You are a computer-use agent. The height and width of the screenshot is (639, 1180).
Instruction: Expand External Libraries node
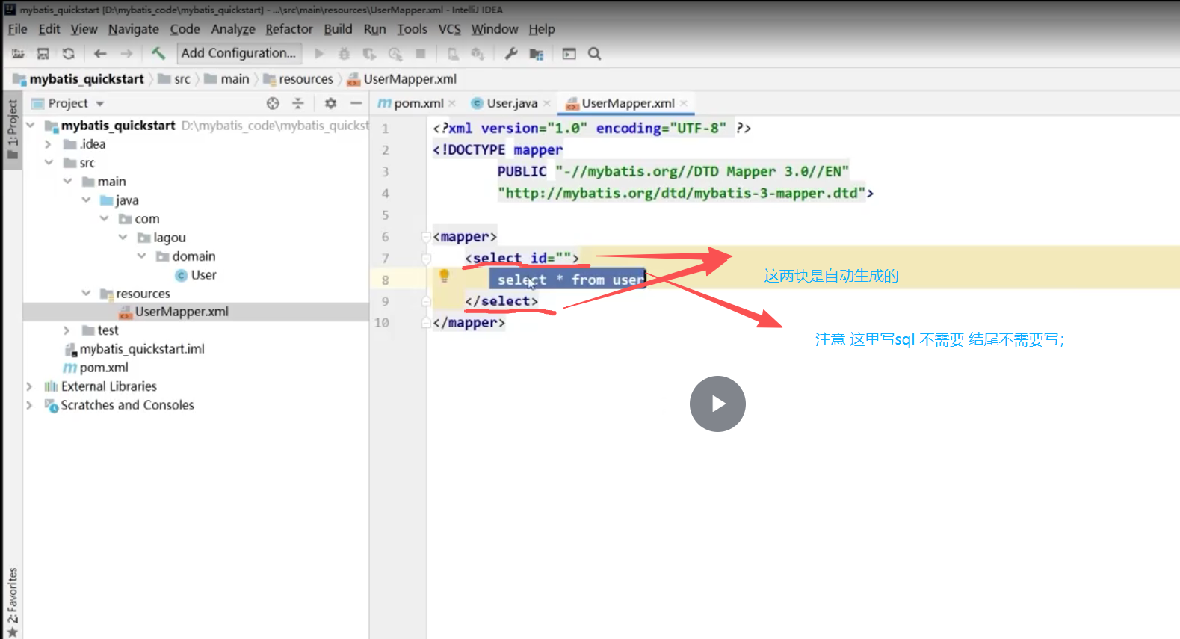30,386
